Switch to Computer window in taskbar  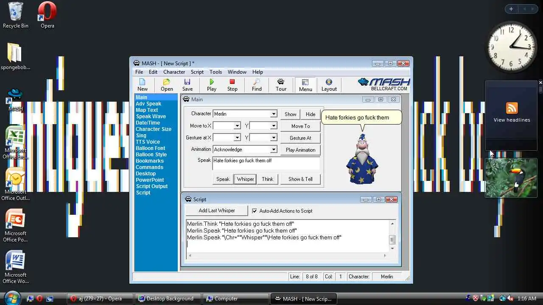pyautogui.click(x=236, y=299)
